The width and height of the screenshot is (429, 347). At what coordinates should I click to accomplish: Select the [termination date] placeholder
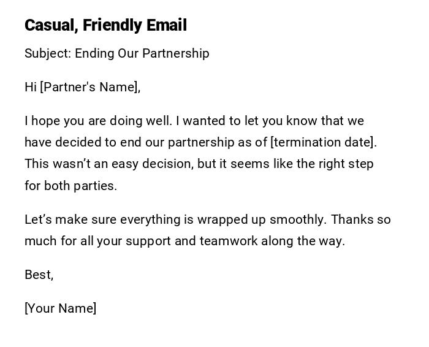click(322, 142)
